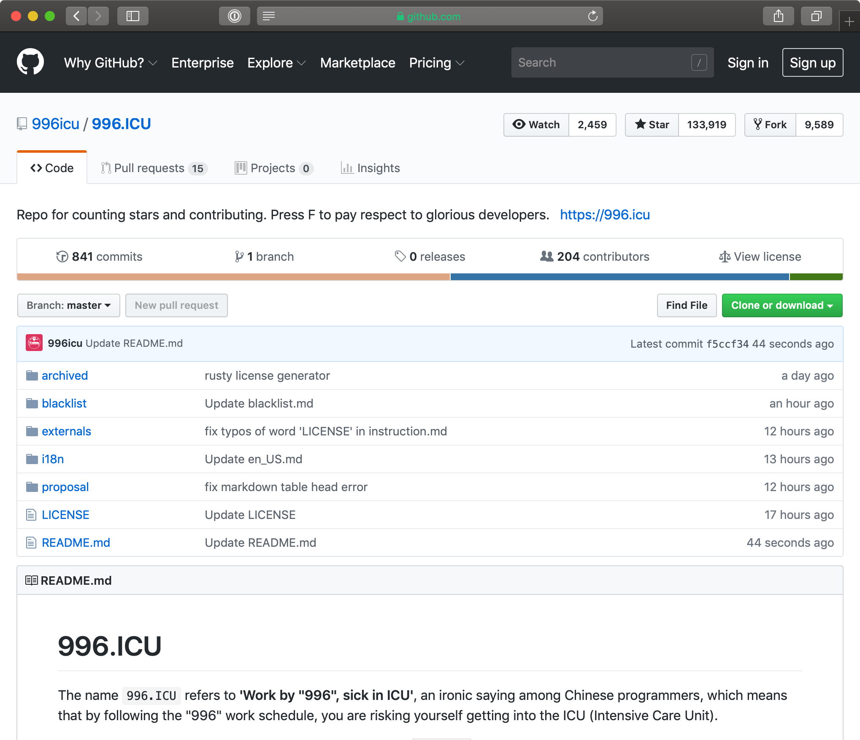
Task: Click the Sign up button
Action: (x=813, y=62)
